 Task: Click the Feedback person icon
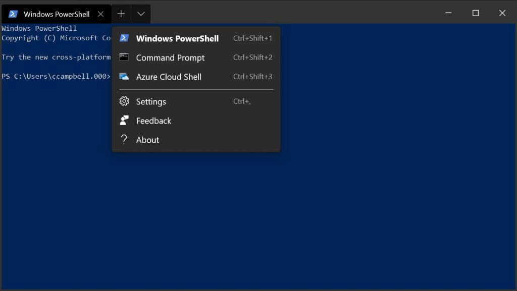click(x=124, y=121)
